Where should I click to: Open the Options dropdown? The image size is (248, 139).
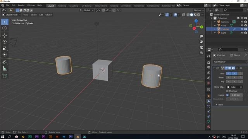coord(199,10)
